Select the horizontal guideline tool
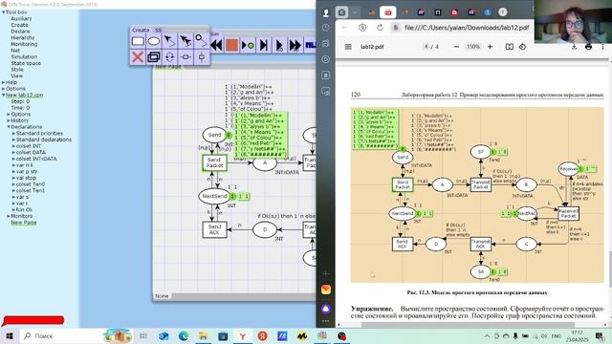This screenshot has height=344, width=612. pyautogui.click(x=186, y=57)
